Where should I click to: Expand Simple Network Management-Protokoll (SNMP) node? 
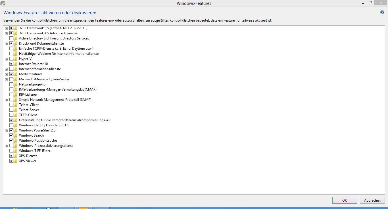click(6, 100)
